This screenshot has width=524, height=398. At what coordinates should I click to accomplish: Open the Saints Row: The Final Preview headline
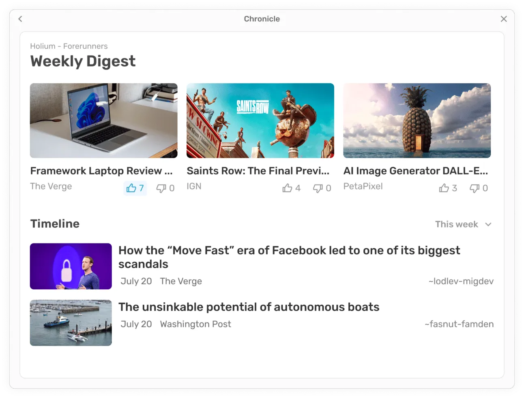click(x=258, y=171)
